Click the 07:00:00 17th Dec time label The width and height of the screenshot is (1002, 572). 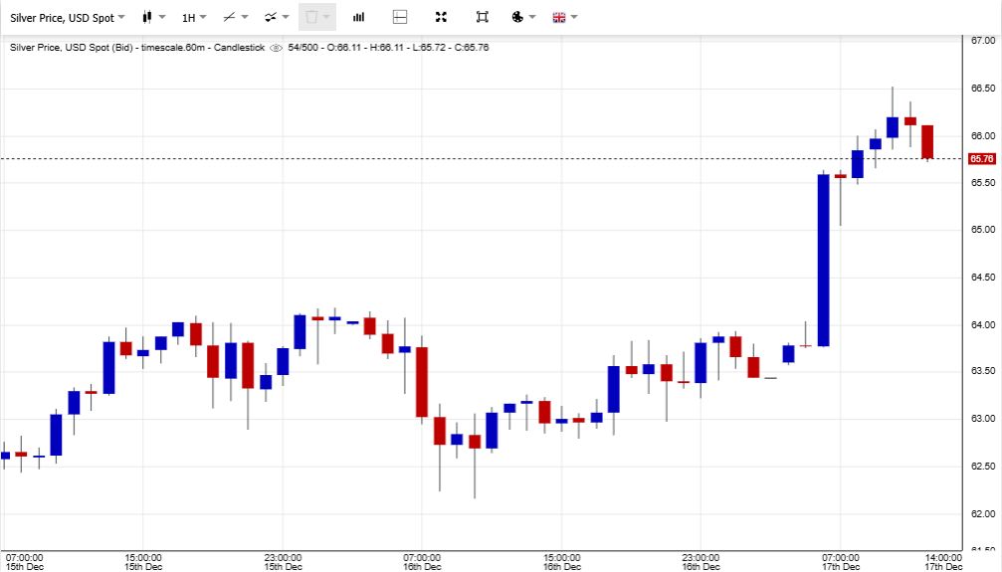[841, 562]
